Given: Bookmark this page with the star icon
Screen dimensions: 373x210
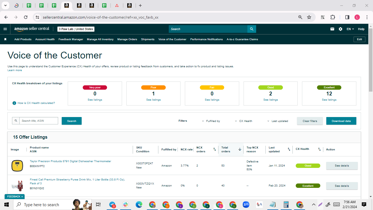Looking at the screenshot, I should coord(309,17).
